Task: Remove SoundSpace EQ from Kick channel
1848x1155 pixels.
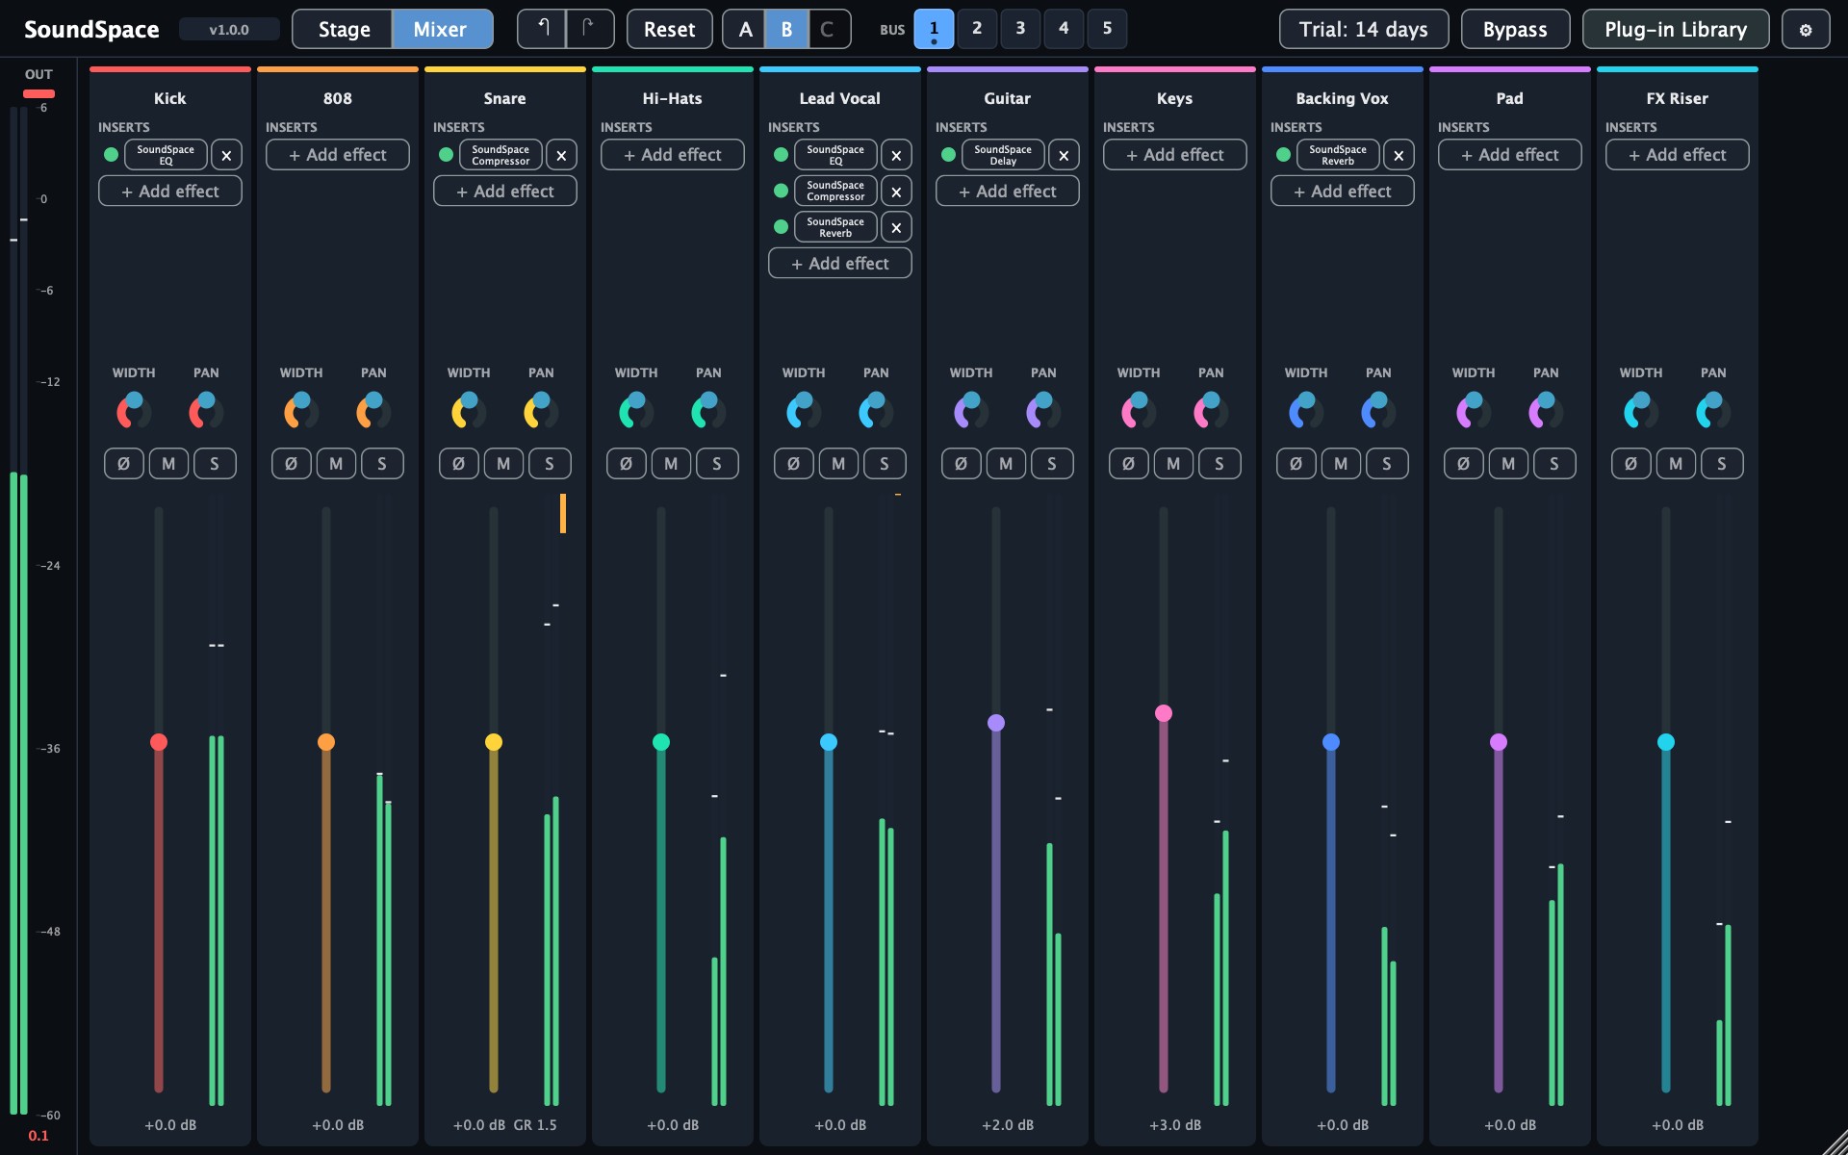Action: tap(226, 155)
